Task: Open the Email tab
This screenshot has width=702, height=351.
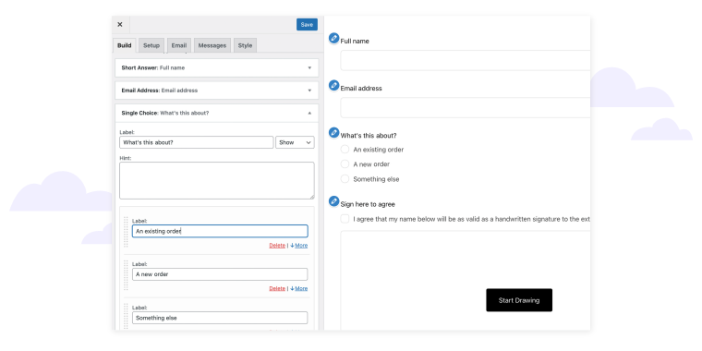Action: pos(179,45)
